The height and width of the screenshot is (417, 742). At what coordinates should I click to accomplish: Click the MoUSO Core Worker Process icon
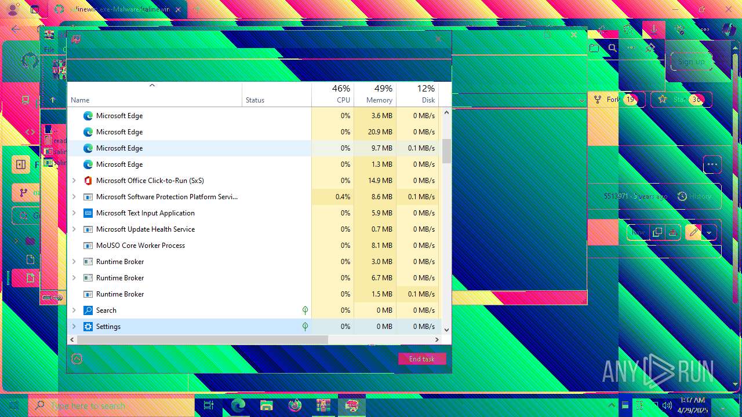[x=88, y=246]
